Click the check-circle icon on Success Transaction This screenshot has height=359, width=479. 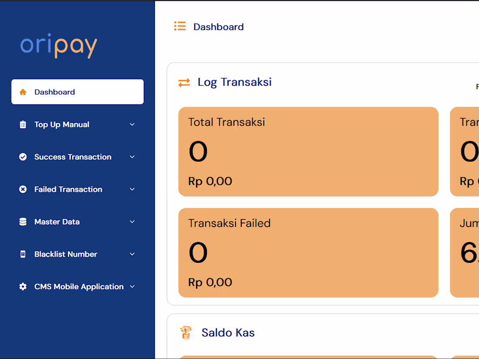click(x=23, y=157)
